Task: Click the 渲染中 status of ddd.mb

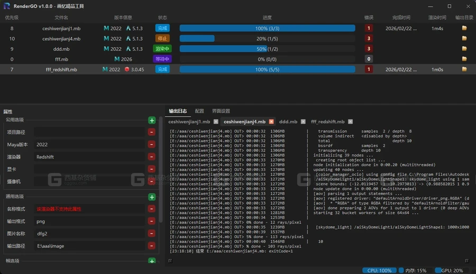Action: coord(162,49)
